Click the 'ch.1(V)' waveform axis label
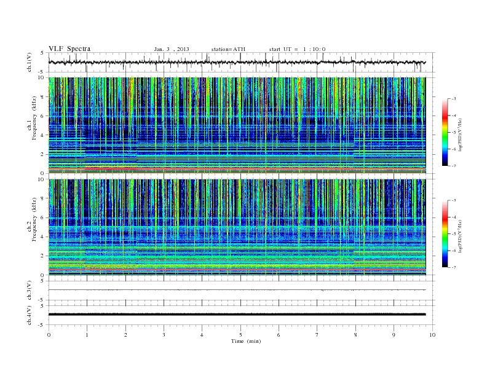This screenshot has height=376, width=487. click(x=29, y=62)
